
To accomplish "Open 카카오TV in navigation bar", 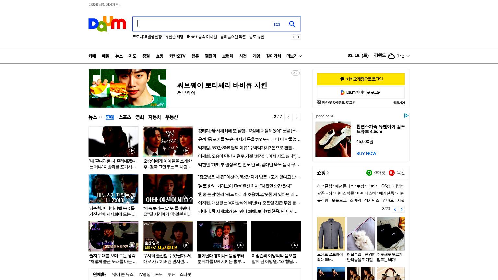I will pos(177,56).
